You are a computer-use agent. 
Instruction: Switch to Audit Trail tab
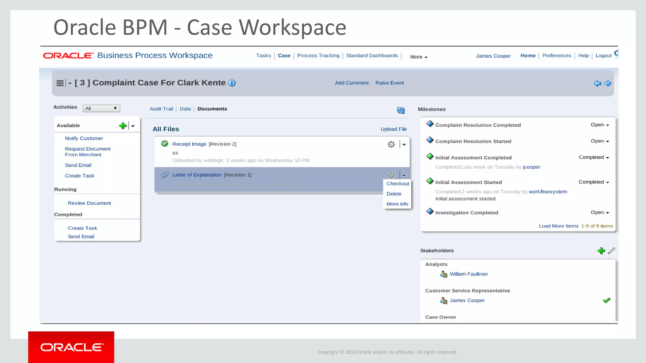tap(161, 109)
